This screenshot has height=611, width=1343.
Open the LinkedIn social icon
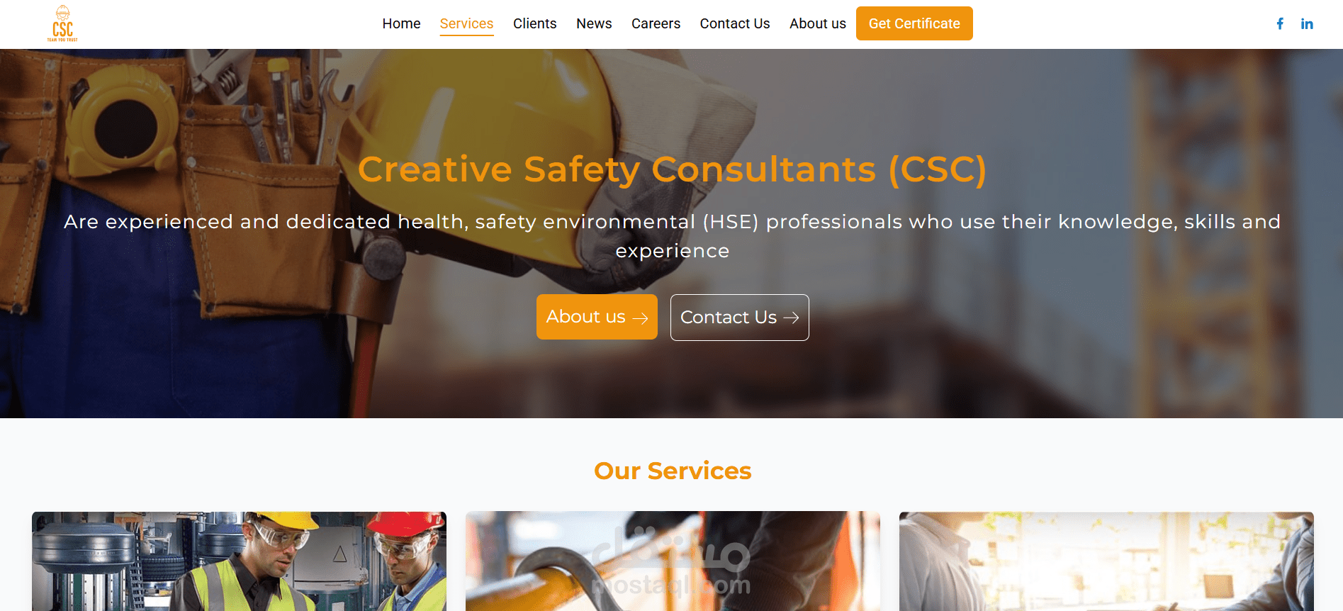(x=1307, y=24)
